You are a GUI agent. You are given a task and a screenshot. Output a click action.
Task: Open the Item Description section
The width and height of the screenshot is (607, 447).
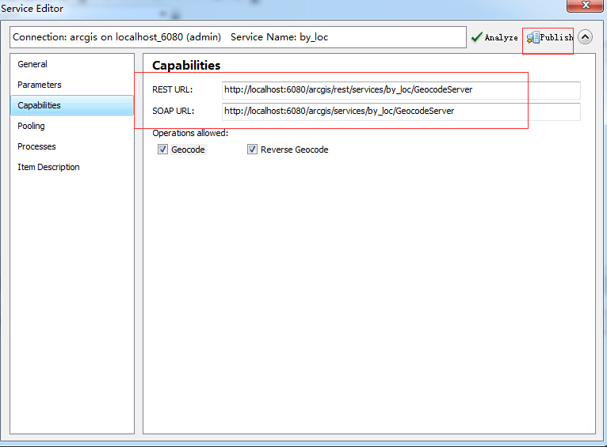pyautogui.click(x=72, y=167)
